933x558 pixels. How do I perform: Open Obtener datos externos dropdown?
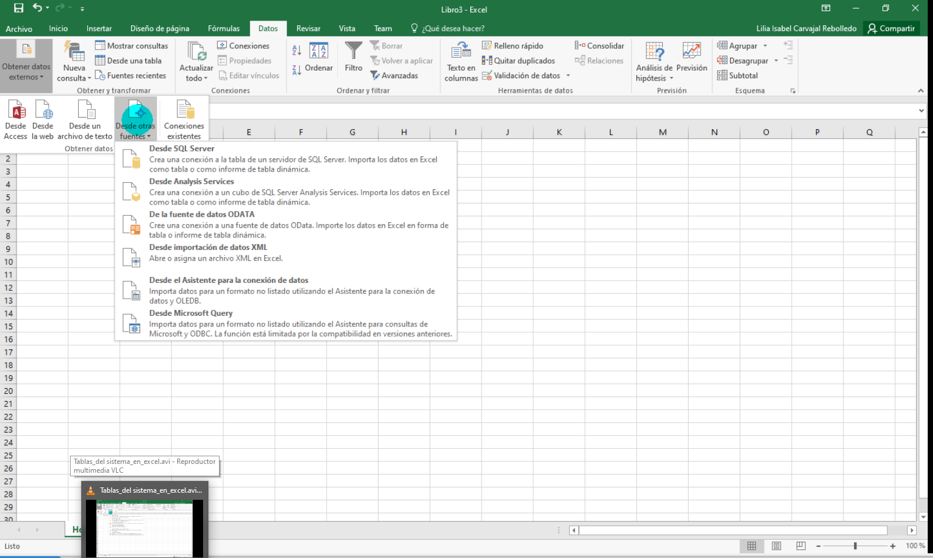click(x=26, y=65)
